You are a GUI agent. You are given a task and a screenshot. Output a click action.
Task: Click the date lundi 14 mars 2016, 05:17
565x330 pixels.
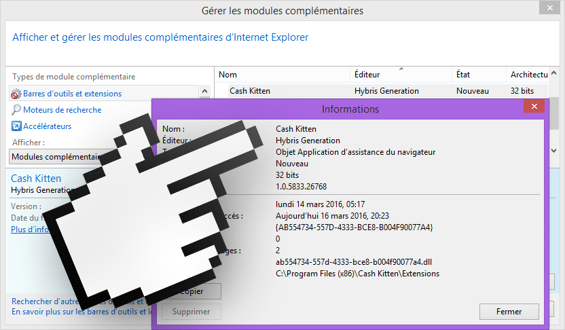(321, 204)
